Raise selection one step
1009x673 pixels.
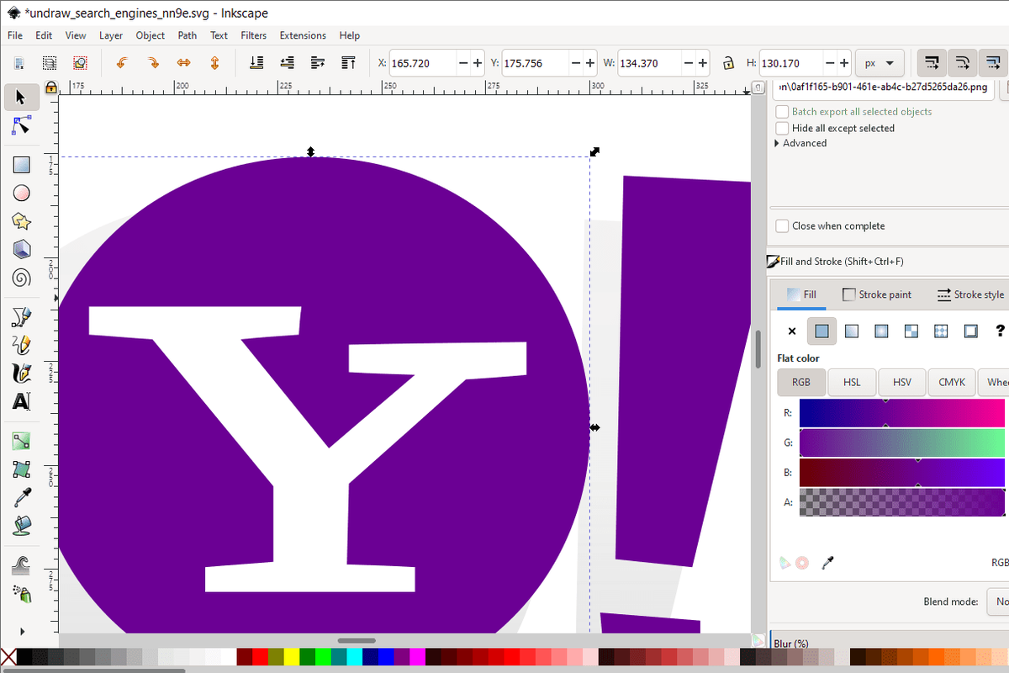point(318,63)
